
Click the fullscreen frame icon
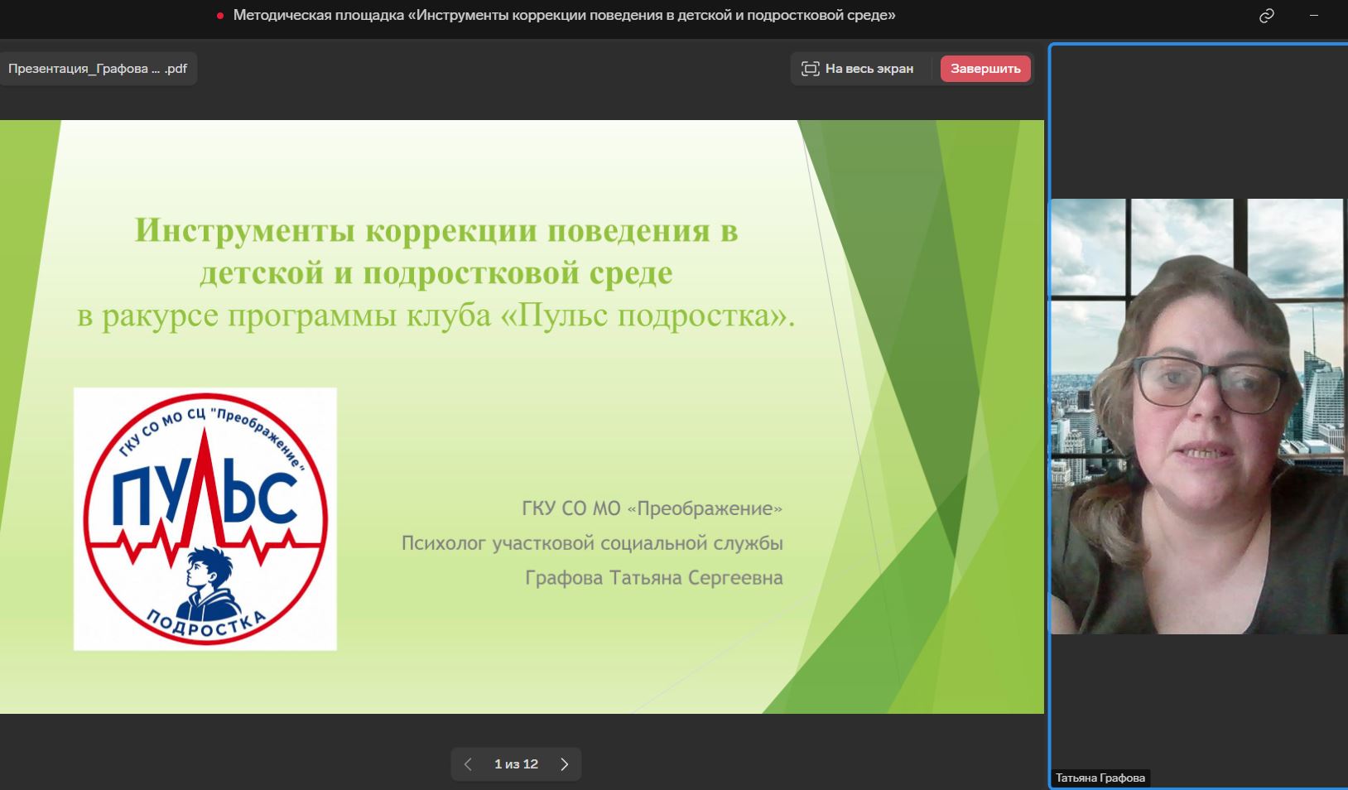pos(810,69)
